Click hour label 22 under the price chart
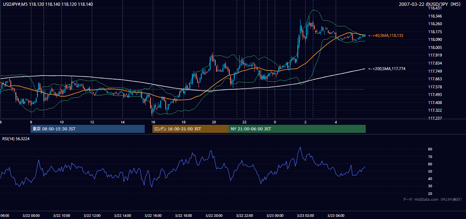Image resolution: width=466 pixels, height=219 pixels. [245, 122]
